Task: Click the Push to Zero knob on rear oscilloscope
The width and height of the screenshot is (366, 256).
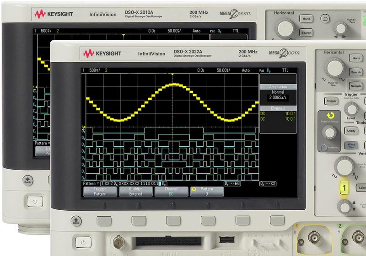Action: [340, 29]
